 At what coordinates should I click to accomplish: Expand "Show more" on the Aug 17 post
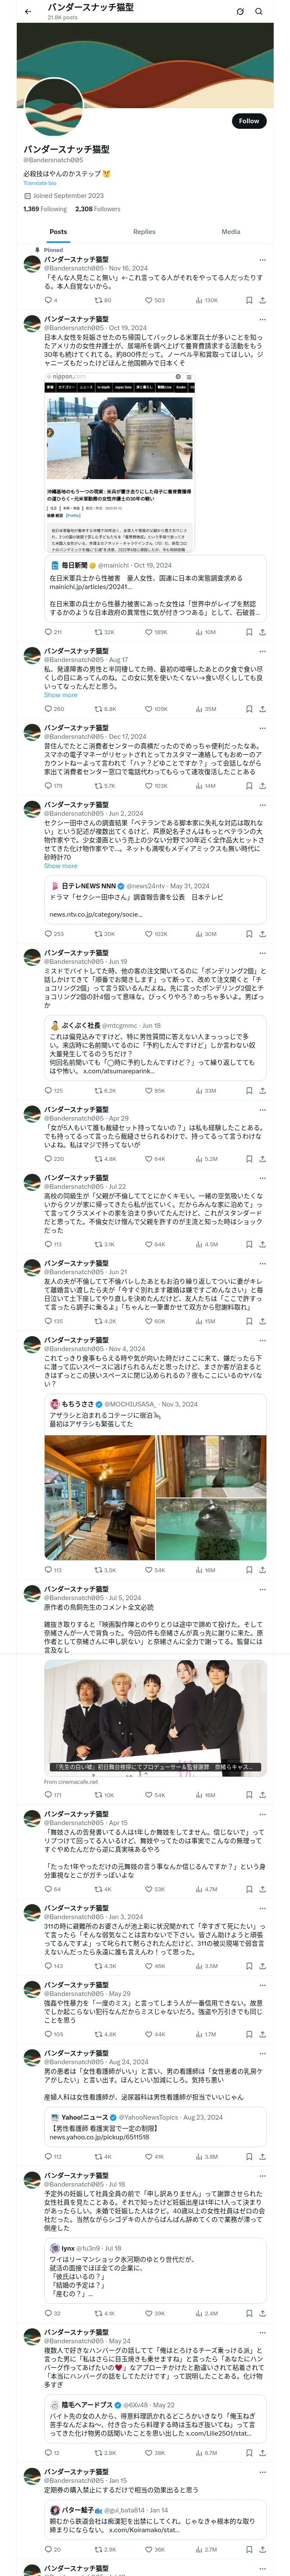point(60,695)
